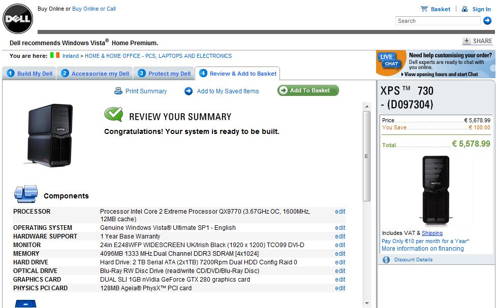Click arrow icon beside Add to My Saved Items
Viewport: 498px width, 308px height.
(x=189, y=91)
